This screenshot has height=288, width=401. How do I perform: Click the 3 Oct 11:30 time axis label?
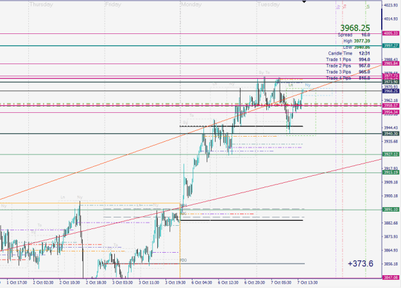(x=149, y=283)
